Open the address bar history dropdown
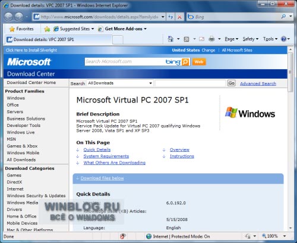This screenshot has width=297, height=243. 163,17
